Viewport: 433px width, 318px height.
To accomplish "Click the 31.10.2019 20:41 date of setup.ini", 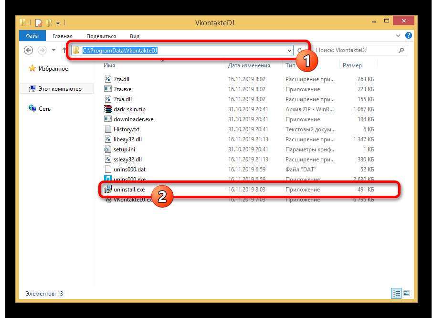I will (x=248, y=149).
